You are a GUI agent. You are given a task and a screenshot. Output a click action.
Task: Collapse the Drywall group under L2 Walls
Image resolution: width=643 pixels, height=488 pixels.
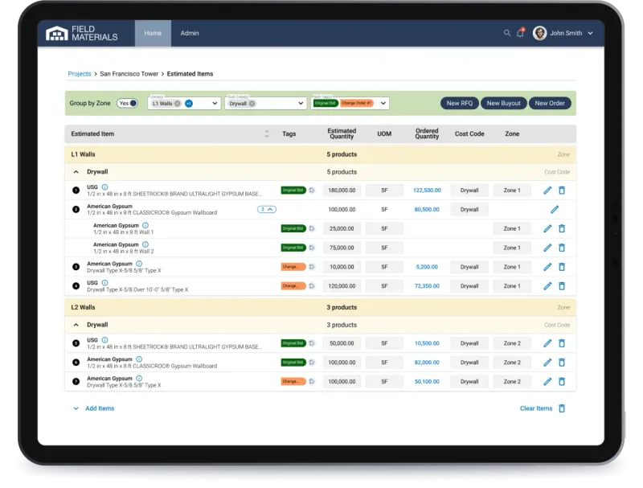[76, 325]
